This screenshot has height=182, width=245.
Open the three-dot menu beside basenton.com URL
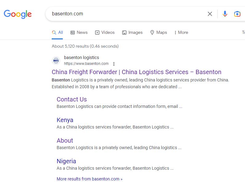click(114, 64)
